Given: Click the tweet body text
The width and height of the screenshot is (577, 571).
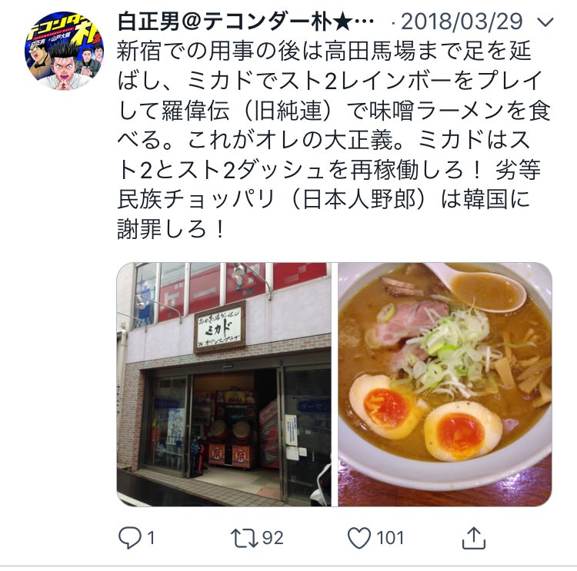Looking at the screenshot, I should [334, 141].
